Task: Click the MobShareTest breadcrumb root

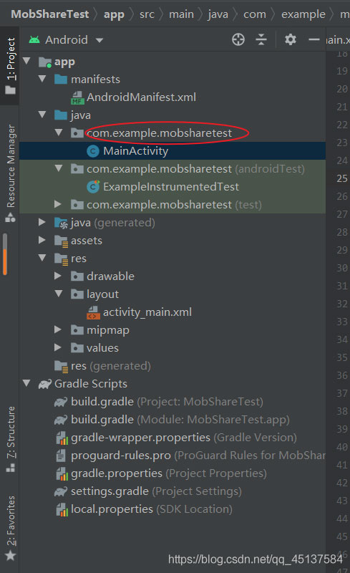Action: pyautogui.click(x=49, y=14)
